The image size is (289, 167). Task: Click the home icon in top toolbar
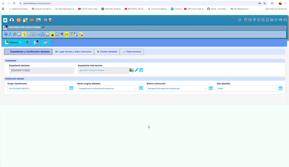(239, 20)
